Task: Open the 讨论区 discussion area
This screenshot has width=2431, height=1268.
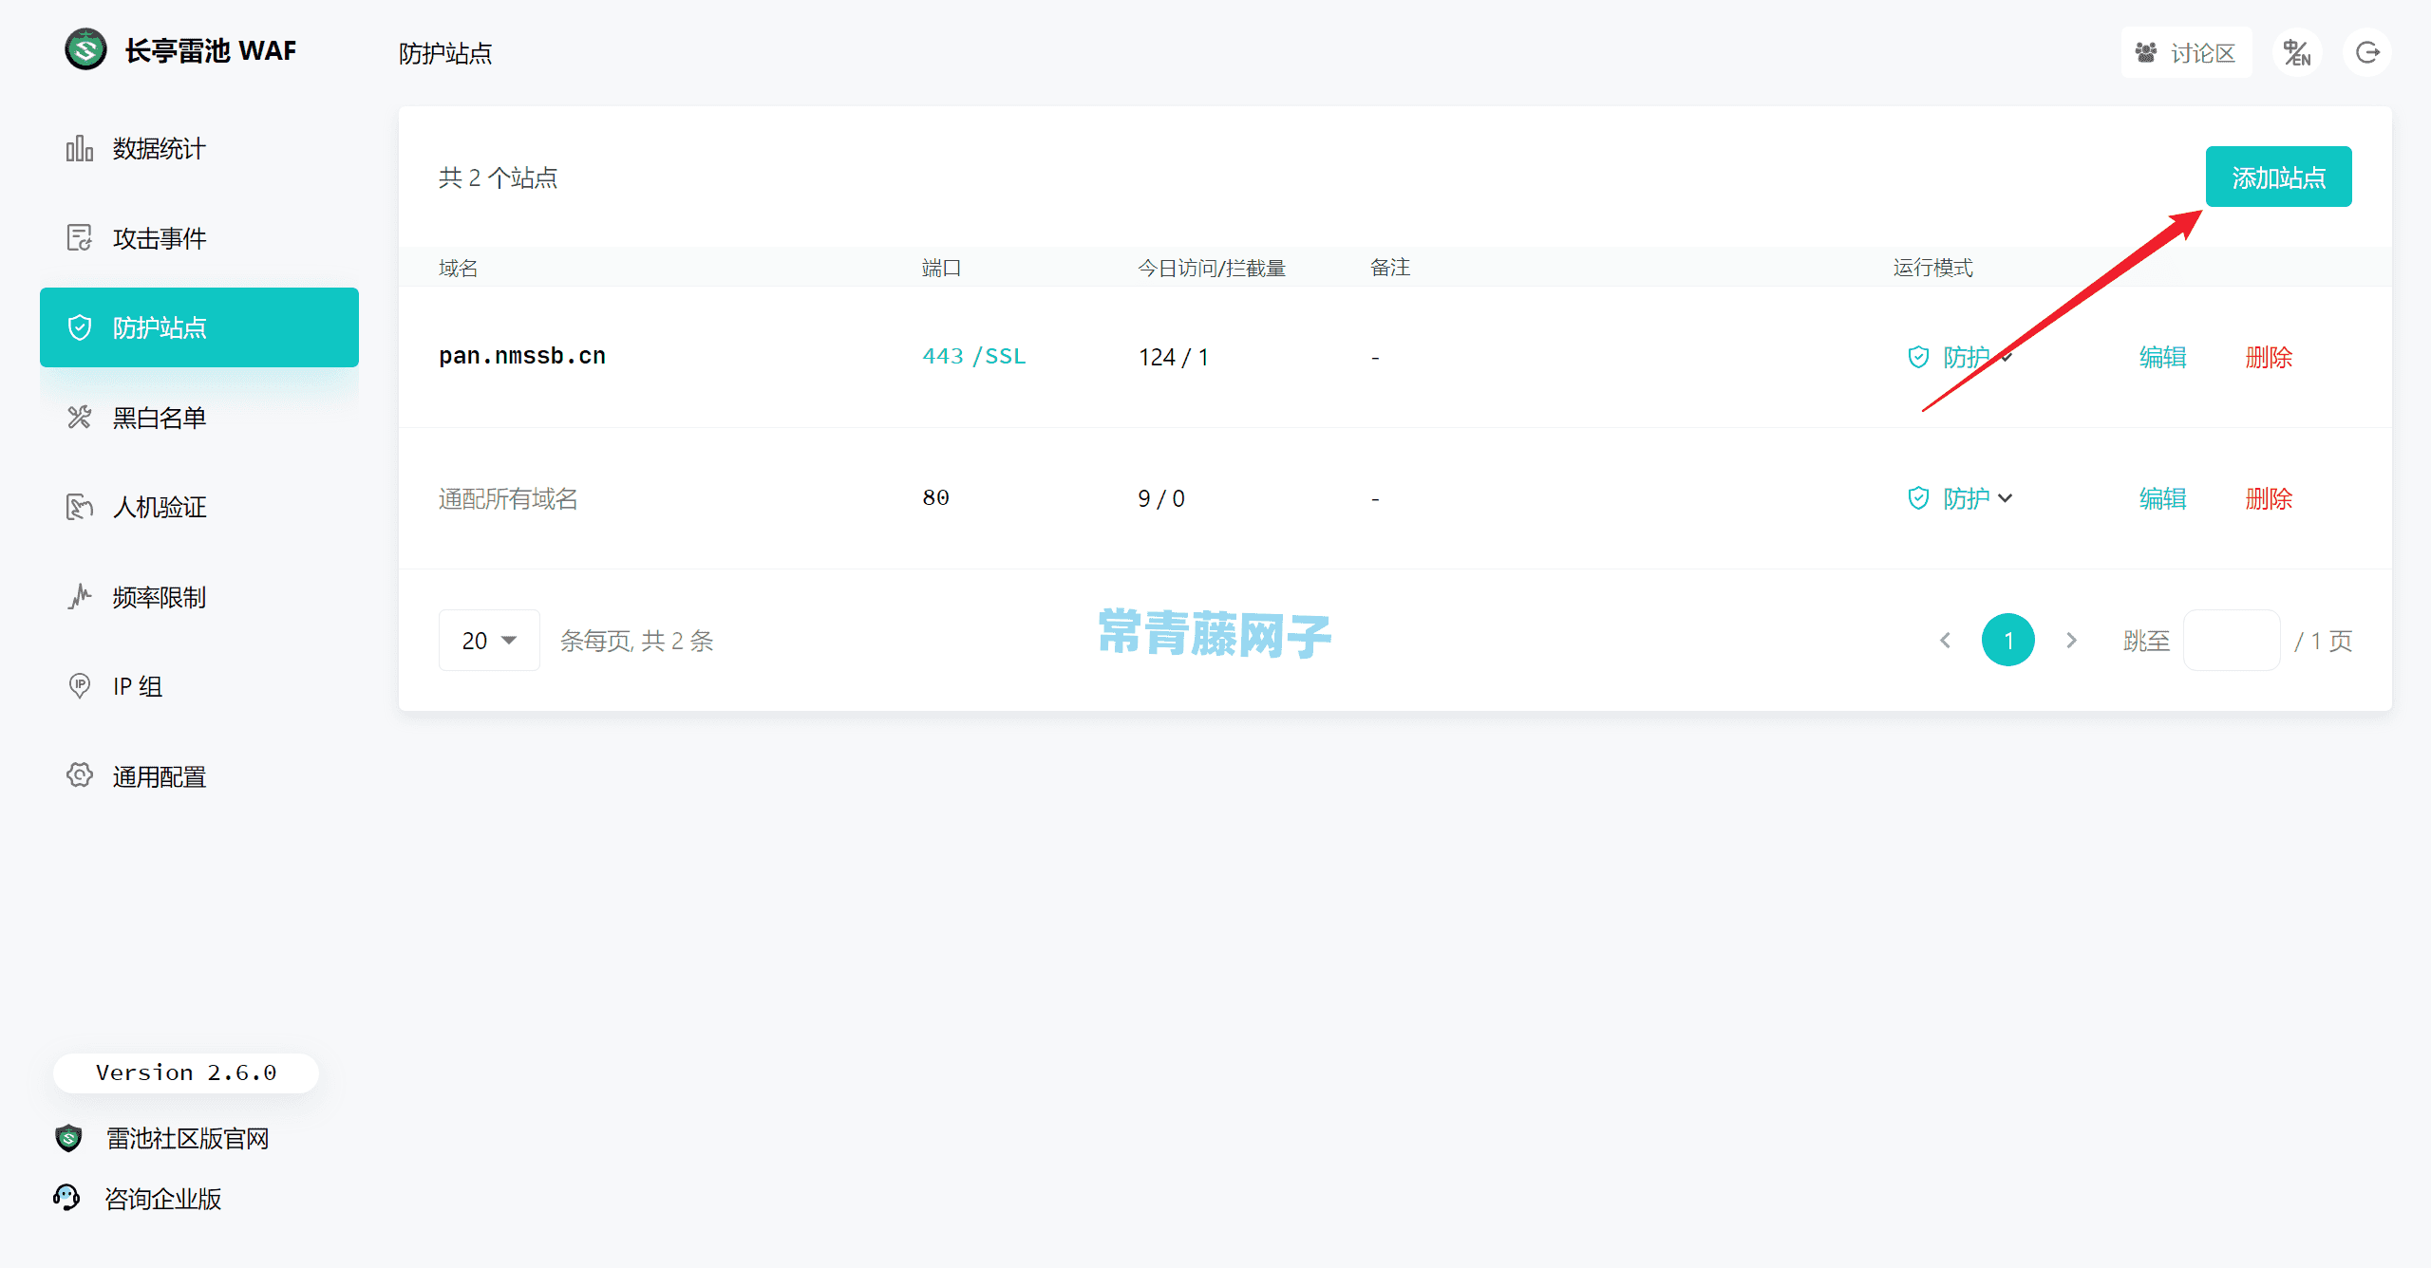Action: (2186, 52)
